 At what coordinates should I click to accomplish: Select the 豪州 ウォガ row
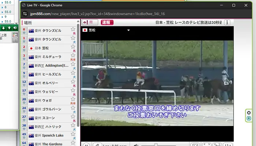coord(49,100)
